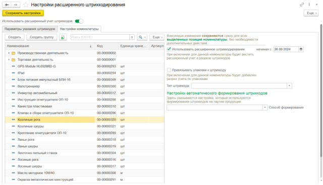Expand Торговая деятельность group
323x185 pixels.
9,60
